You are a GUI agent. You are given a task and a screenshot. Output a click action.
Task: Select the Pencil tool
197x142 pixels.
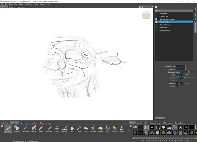pyautogui.click(x=41, y=129)
